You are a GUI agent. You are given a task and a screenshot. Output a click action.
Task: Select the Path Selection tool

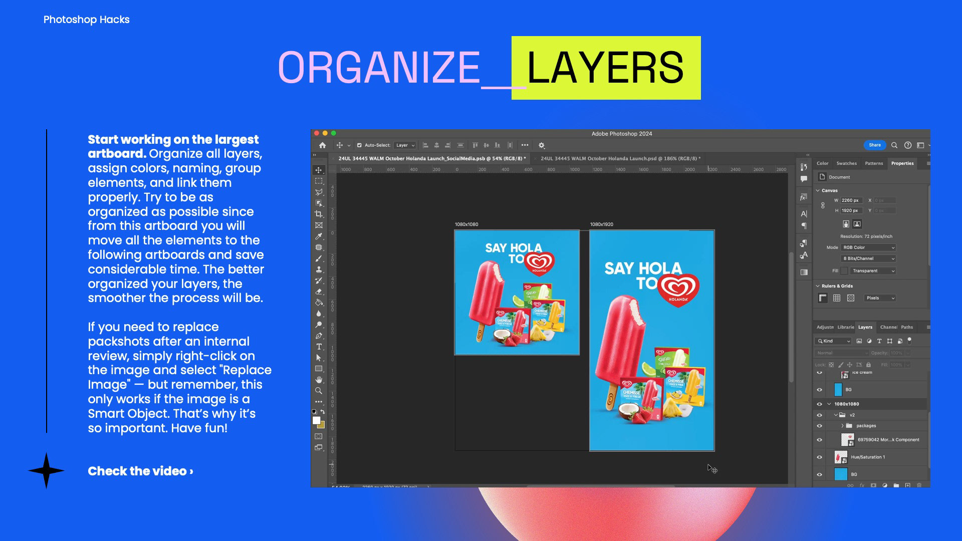319,358
